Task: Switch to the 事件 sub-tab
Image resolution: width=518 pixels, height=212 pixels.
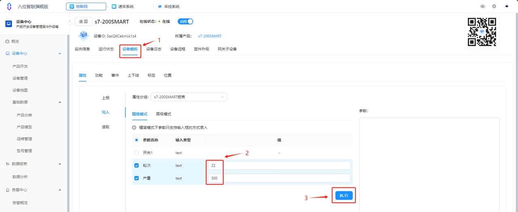Action: pyautogui.click(x=115, y=75)
